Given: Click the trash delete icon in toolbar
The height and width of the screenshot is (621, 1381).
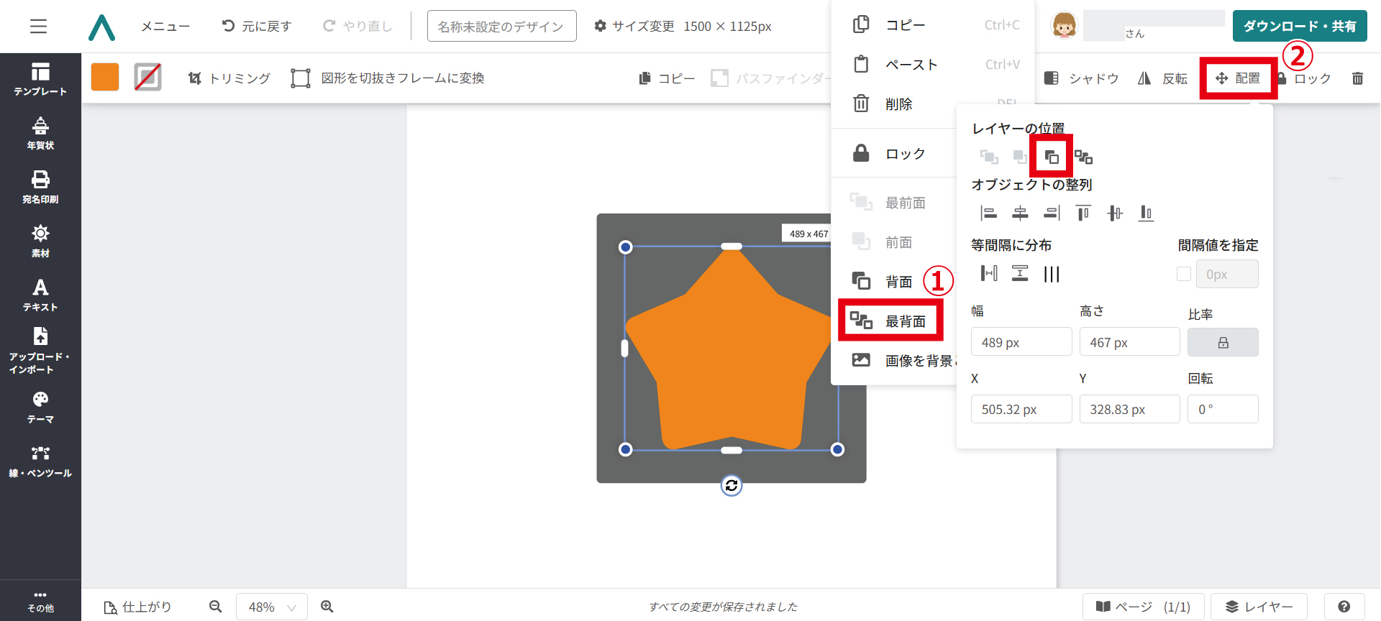Looking at the screenshot, I should (1357, 78).
